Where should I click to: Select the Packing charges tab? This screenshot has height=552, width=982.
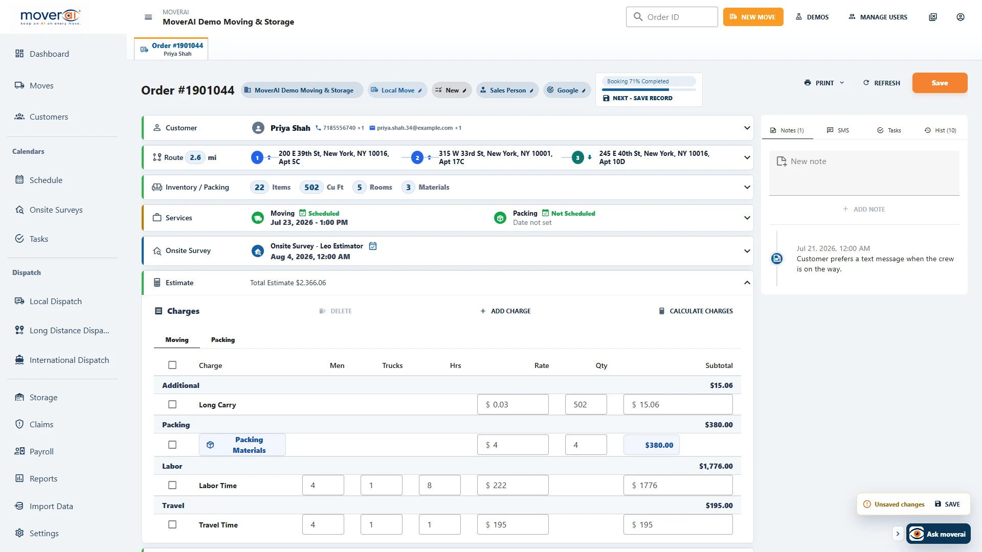tap(223, 340)
